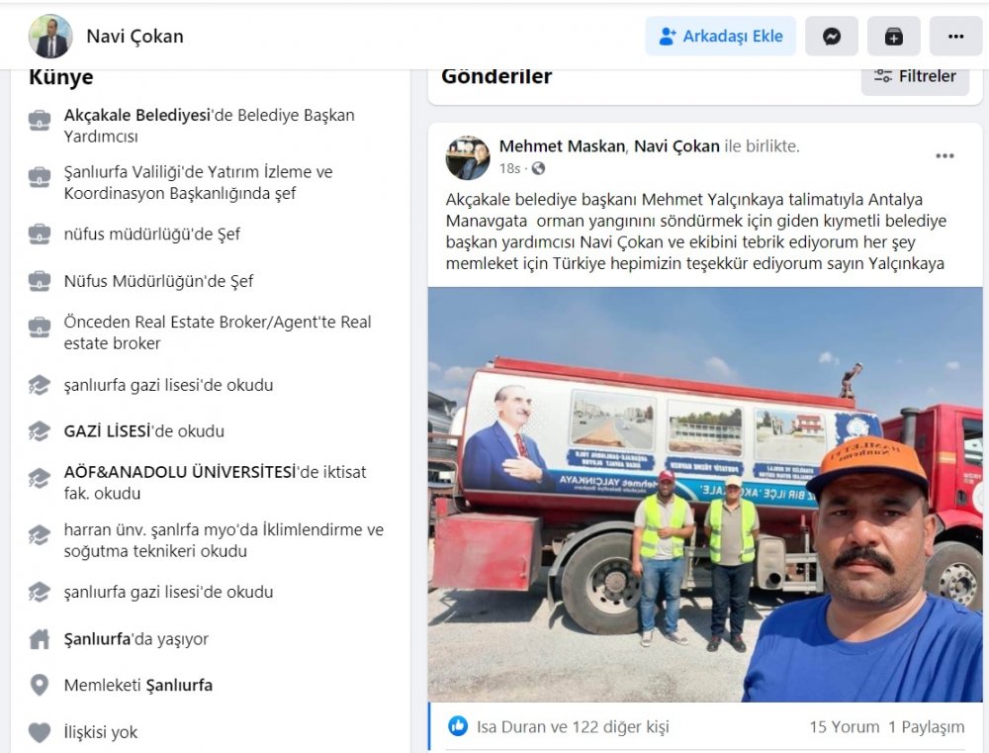The image size is (989, 753).
Task: Open the post's three-dots options menu
Action: click(944, 156)
